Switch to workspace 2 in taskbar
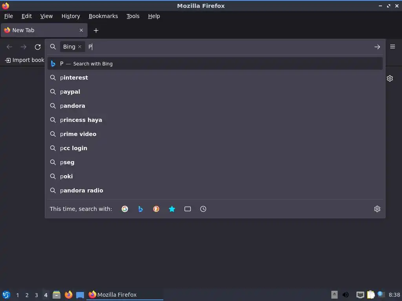This screenshot has width=402, height=301. pyautogui.click(x=27, y=295)
